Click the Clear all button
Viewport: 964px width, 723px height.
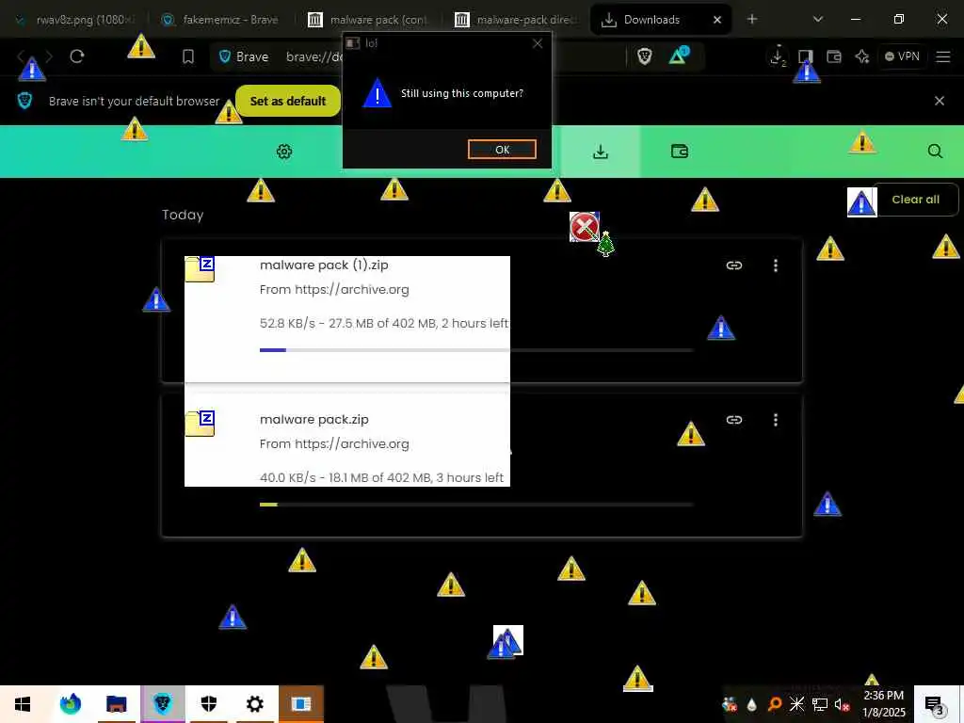915,200
